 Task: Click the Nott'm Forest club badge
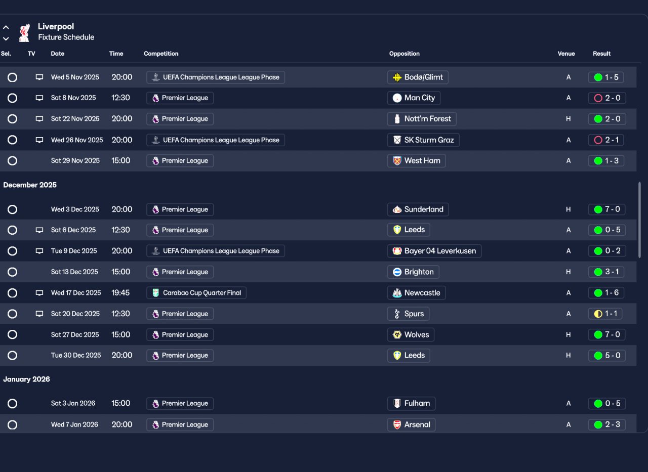coord(397,119)
